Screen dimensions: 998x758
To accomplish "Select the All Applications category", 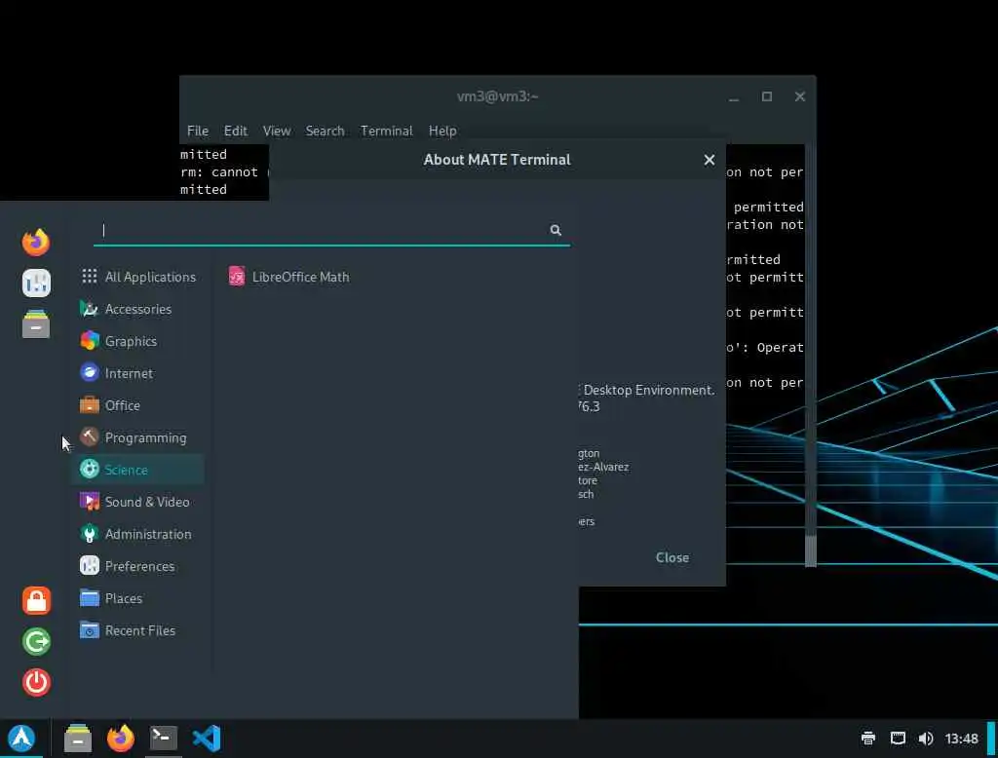I will coord(138,277).
